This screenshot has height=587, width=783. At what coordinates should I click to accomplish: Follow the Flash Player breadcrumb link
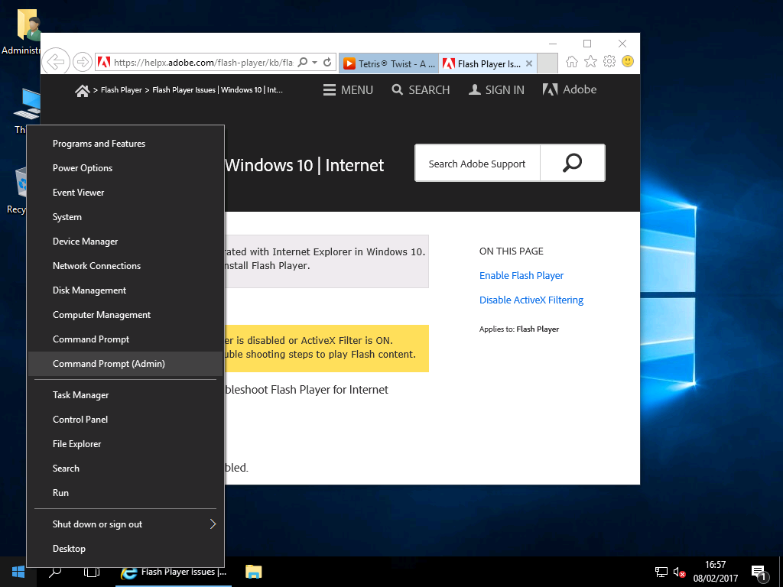tap(122, 90)
